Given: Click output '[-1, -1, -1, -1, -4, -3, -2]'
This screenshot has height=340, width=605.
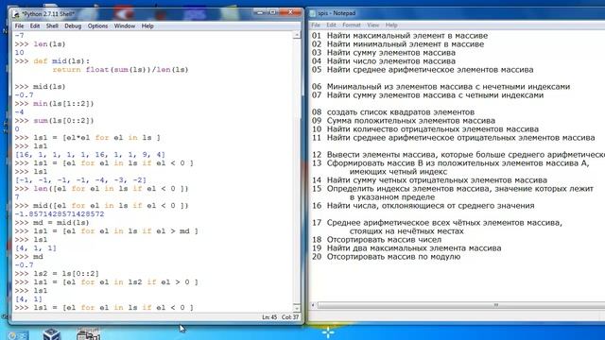Looking at the screenshot, I should [x=80, y=180].
